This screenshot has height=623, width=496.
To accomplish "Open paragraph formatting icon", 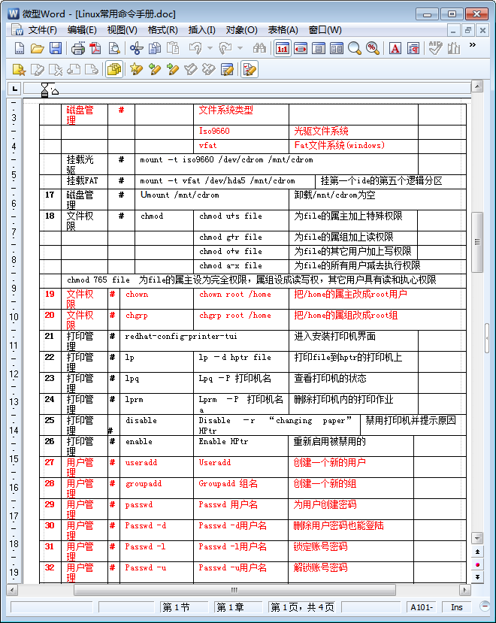I will tap(413, 49).
